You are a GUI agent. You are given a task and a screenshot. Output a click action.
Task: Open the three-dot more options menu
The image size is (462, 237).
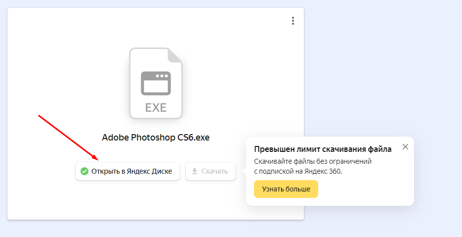pyautogui.click(x=293, y=21)
